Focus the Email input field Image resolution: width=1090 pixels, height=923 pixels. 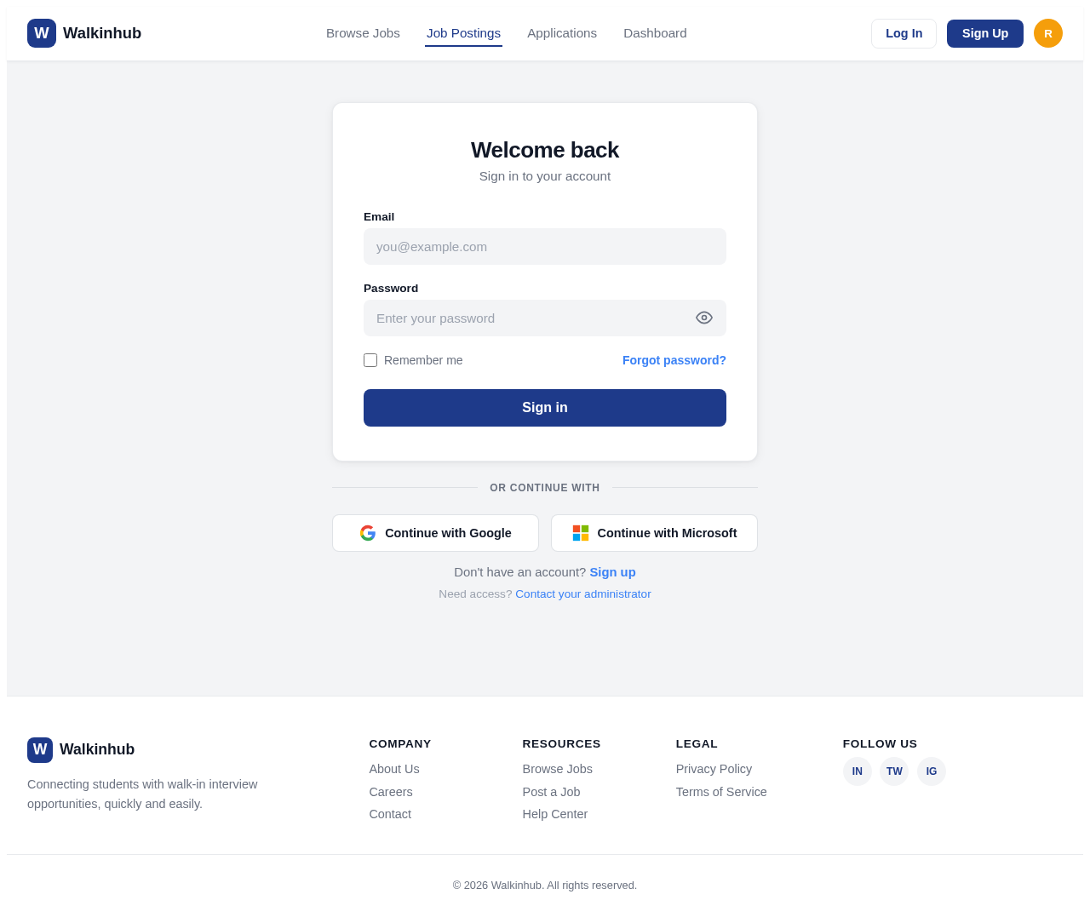[545, 247]
